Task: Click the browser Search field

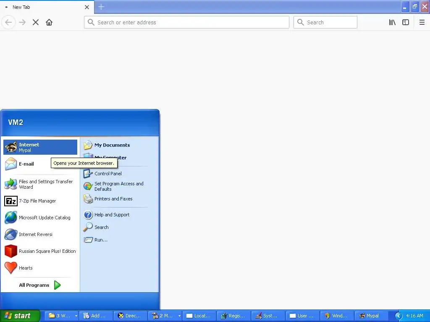Action: pyautogui.click(x=325, y=22)
